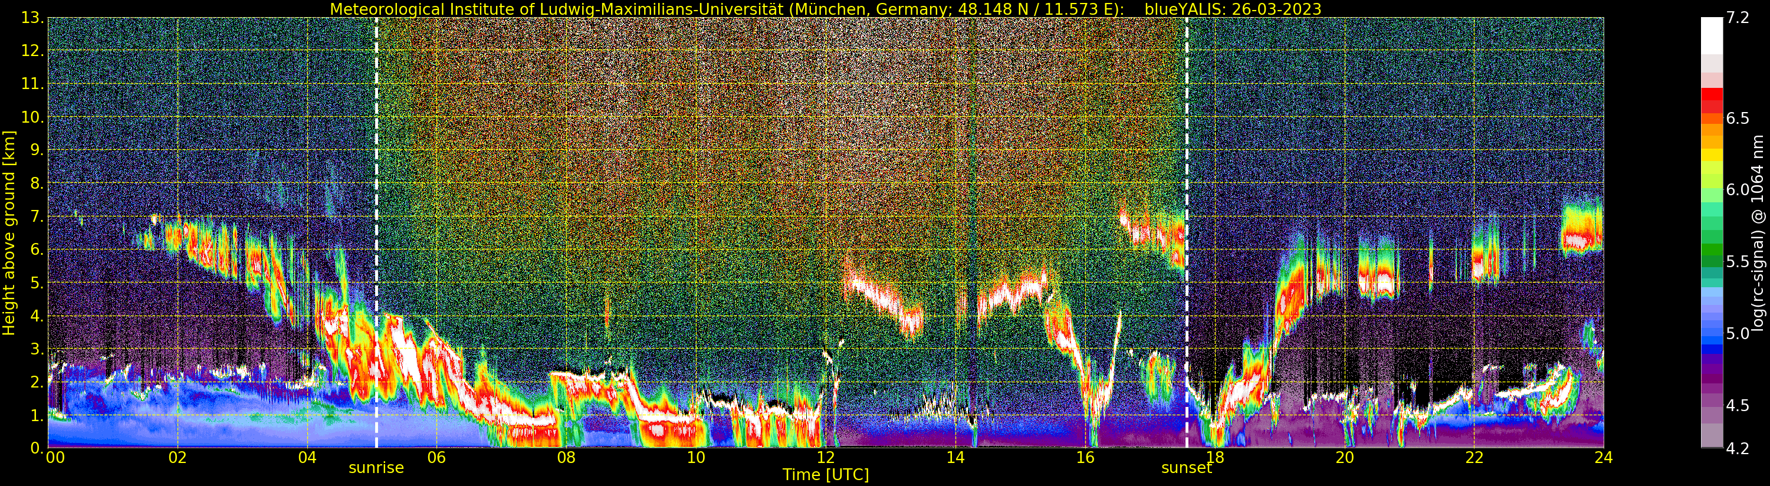Click the time axis tick label 12
This screenshot has width=1770, height=486.
(x=825, y=458)
